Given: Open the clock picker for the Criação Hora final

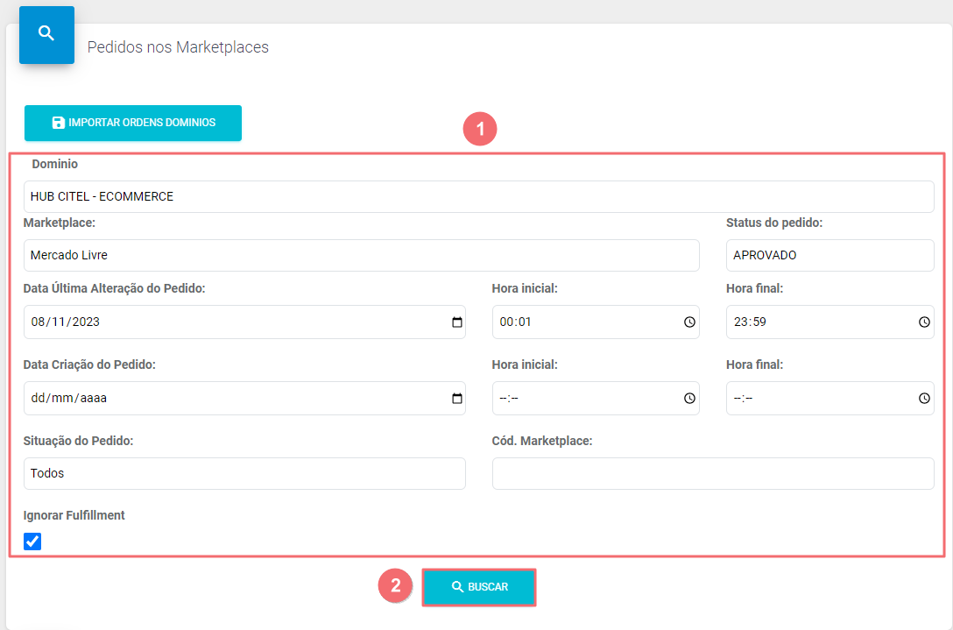Looking at the screenshot, I should point(924,399).
